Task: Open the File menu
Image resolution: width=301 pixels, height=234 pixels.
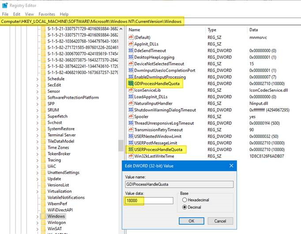Action: coord(5,14)
